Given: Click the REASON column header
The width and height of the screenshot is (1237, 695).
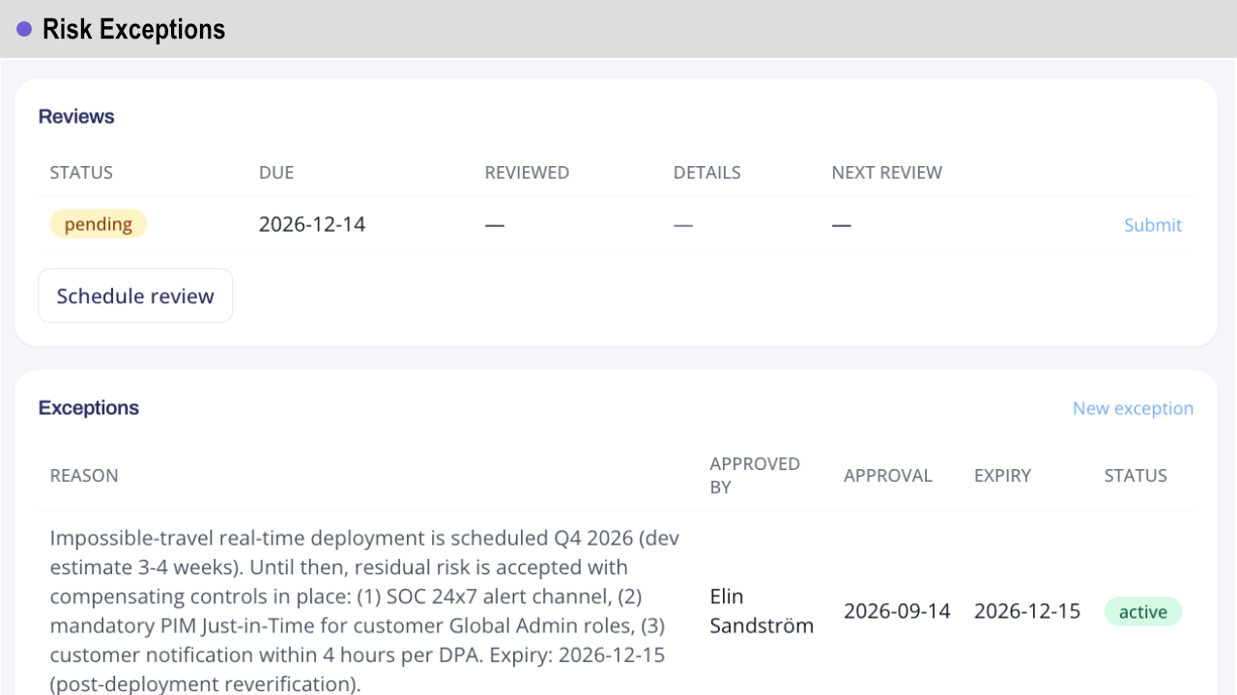Looking at the screenshot, I should (x=84, y=476).
